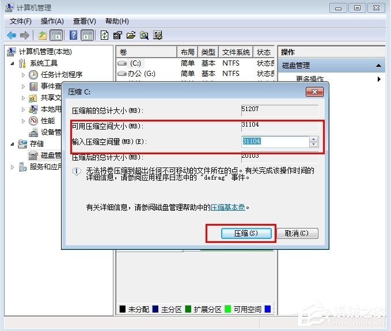
Task: Click the black 未分配 legend swatch
Action: [x=123, y=309]
